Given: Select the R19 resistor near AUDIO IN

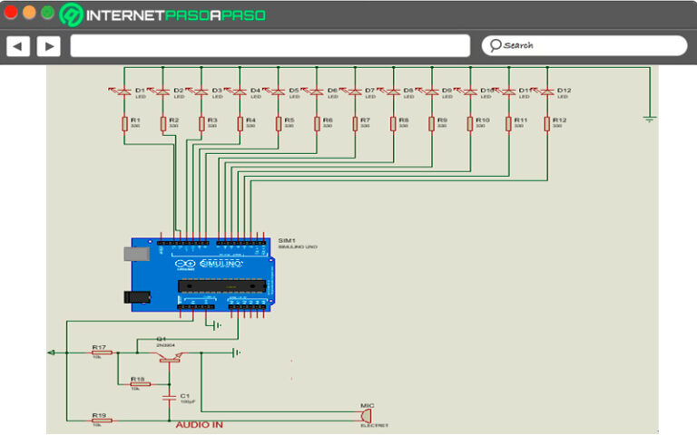Looking at the screenshot, I should 101,420.
